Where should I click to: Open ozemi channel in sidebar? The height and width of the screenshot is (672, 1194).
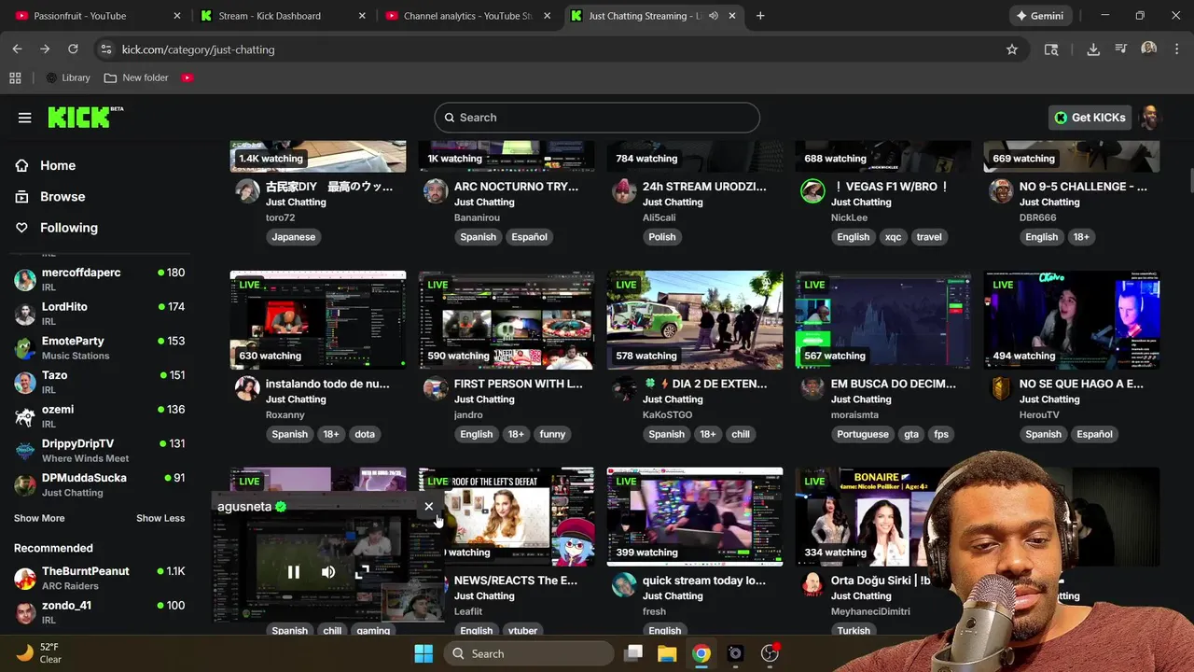coord(99,415)
